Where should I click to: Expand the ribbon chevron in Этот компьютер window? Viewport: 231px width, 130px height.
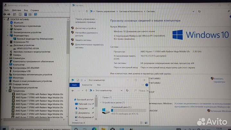142,85
